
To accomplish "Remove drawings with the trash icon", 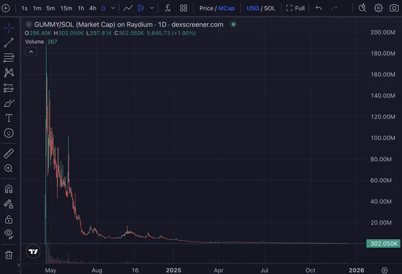I will (9, 254).
